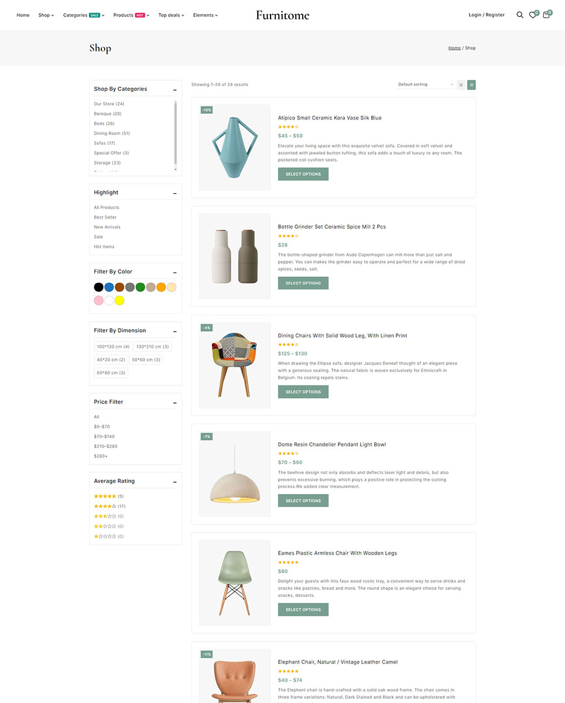Collapse the Price Filter panel

pyautogui.click(x=174, y=402)
